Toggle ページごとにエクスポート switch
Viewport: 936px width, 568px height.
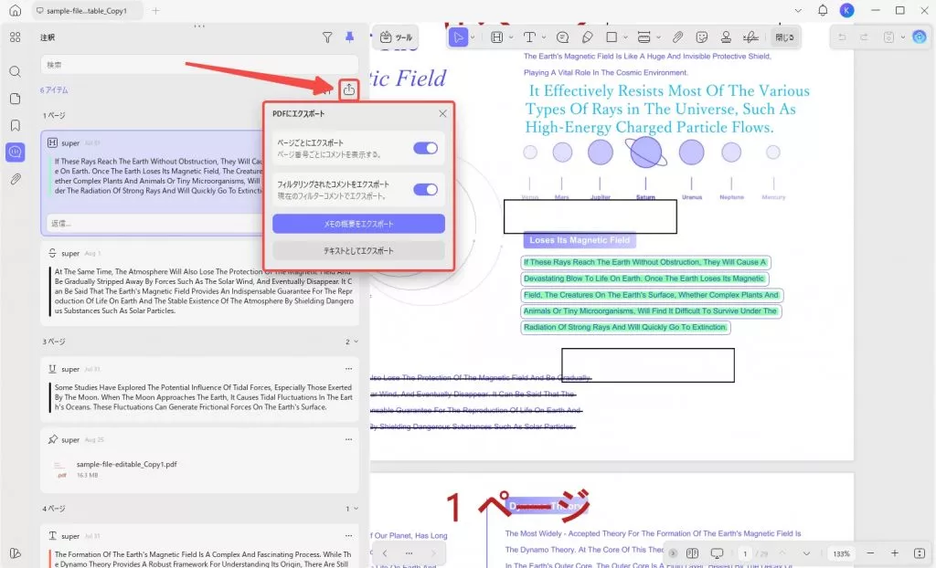pos(425,148)
